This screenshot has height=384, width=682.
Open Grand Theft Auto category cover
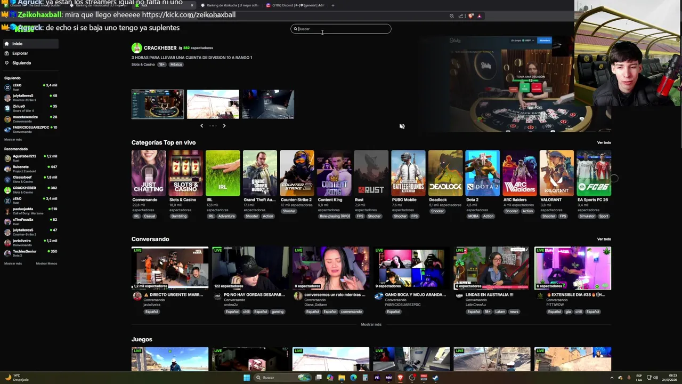click(x=260, y=173)
